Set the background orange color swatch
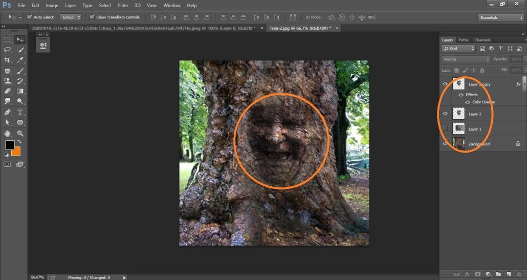This screenshot has width=527, height=280. tap(17, 153)
